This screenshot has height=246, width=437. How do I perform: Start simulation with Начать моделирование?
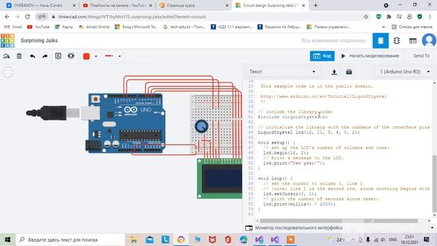(x=370, y=56)
